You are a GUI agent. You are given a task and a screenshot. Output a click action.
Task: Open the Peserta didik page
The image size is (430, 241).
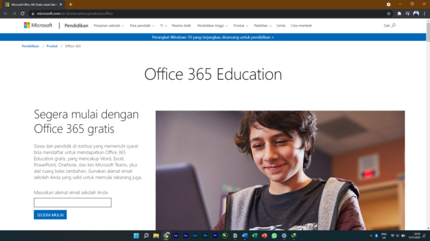[x=181, y=26]
